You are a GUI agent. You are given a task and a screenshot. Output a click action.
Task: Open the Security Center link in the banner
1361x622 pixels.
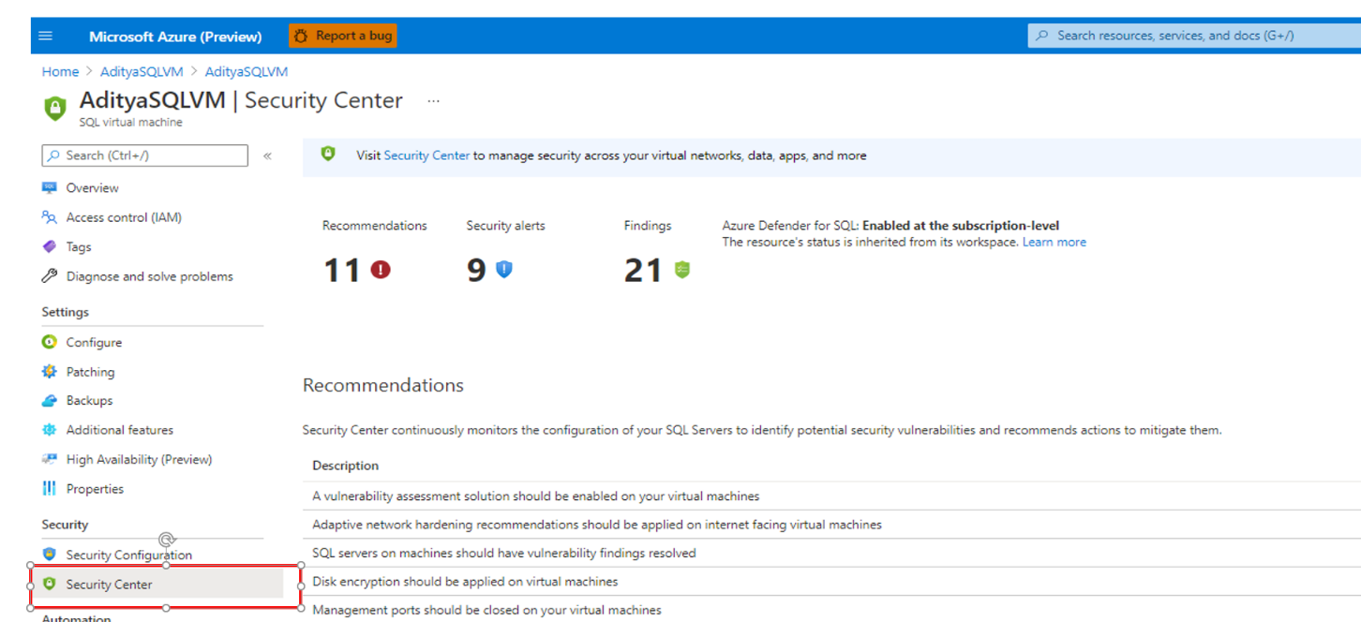click(x=426, y=155)
